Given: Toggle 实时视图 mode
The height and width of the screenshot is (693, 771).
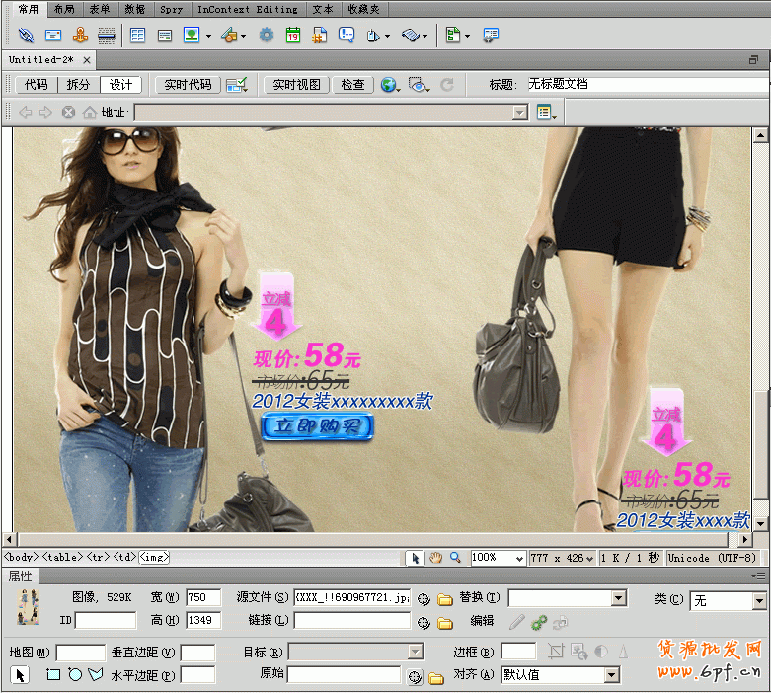Looking at the screenshot, I should 296,85.
